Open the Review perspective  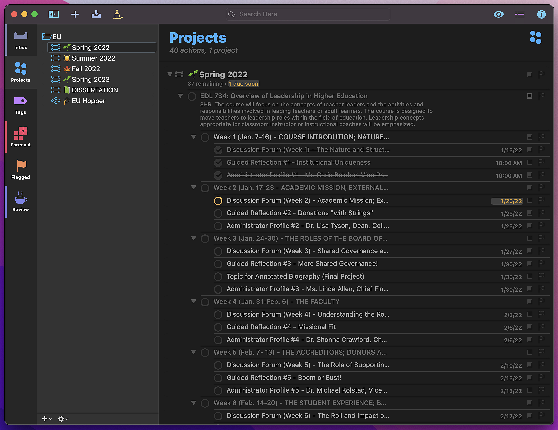(x=21, y=202)
